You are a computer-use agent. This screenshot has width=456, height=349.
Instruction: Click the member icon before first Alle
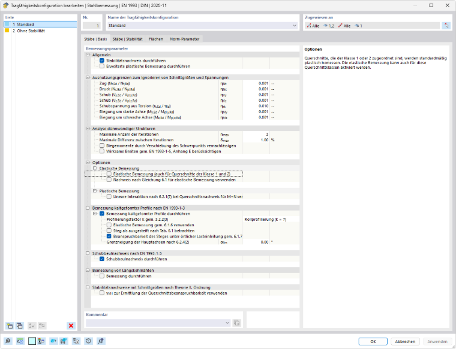click(x=309, y=26)
